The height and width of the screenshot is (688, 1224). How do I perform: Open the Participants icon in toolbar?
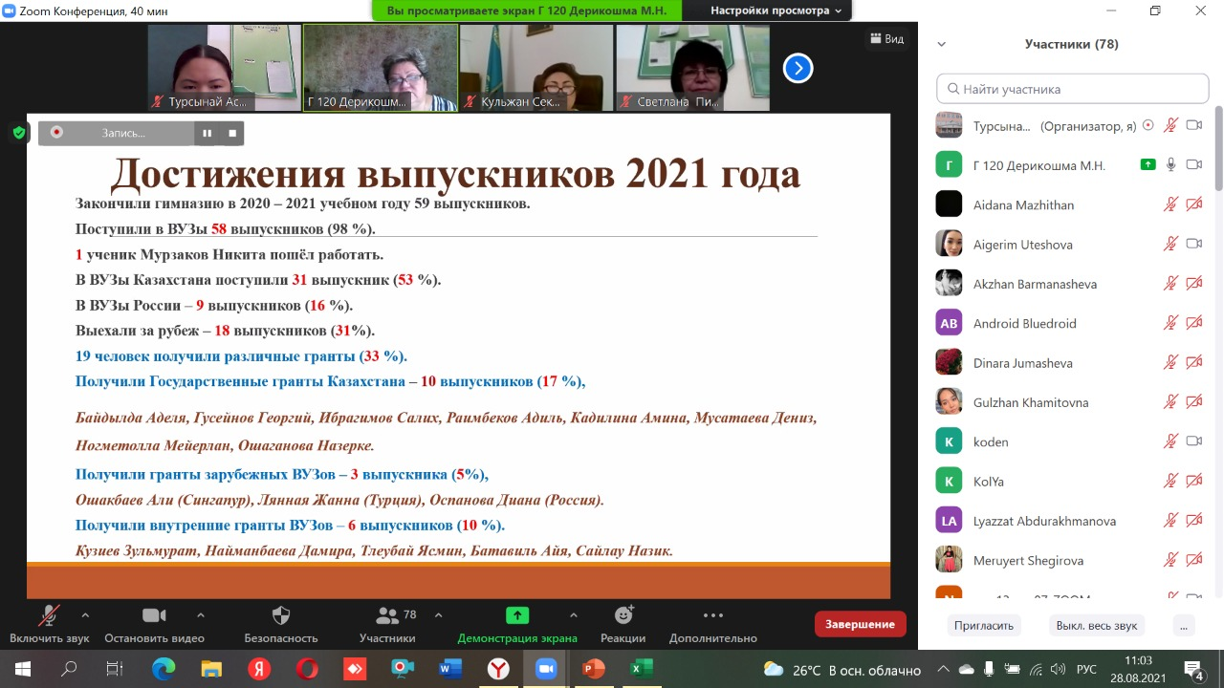[387, 616]
